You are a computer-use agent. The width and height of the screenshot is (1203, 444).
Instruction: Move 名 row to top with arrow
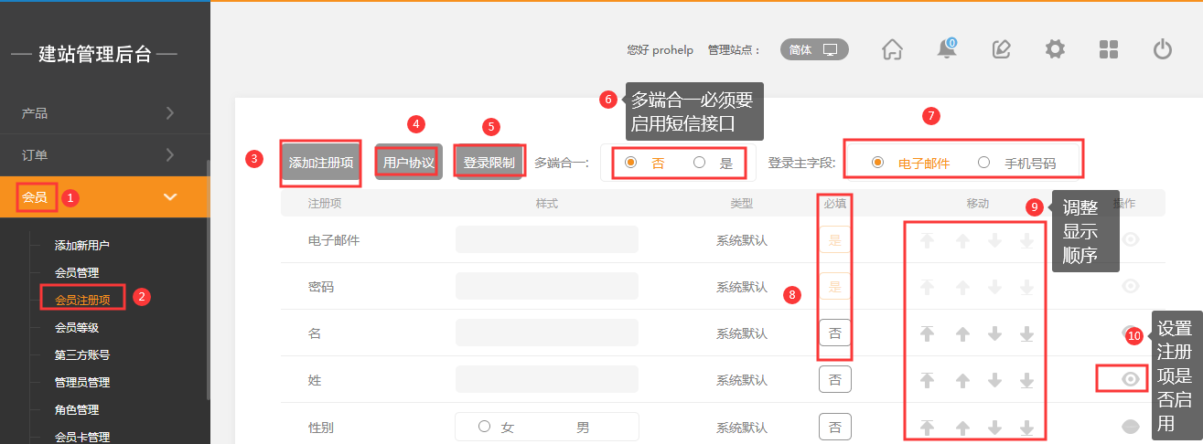click(928, 333)
